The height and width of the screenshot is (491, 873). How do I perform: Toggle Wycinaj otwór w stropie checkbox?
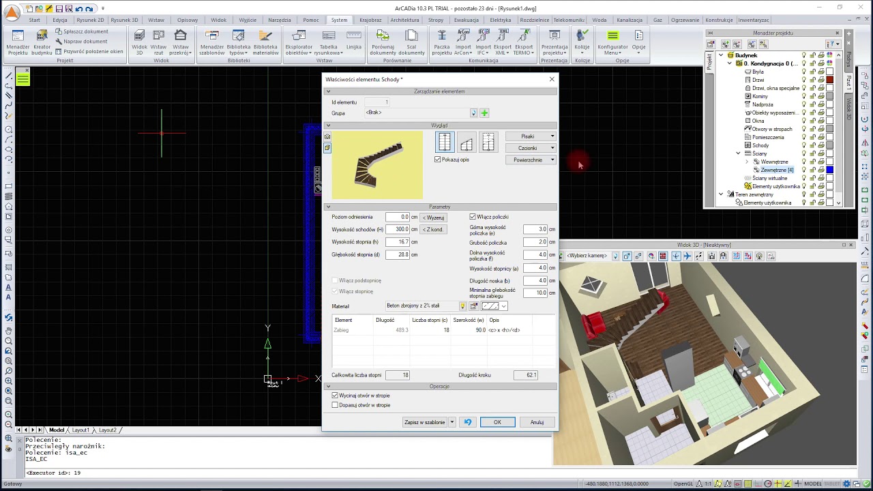tap(335, 396)
